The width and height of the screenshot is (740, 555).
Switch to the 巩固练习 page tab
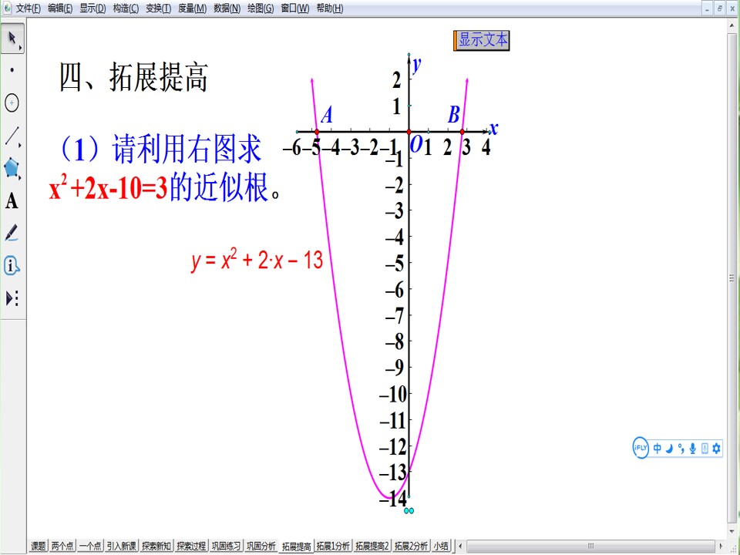click(226, 546)
